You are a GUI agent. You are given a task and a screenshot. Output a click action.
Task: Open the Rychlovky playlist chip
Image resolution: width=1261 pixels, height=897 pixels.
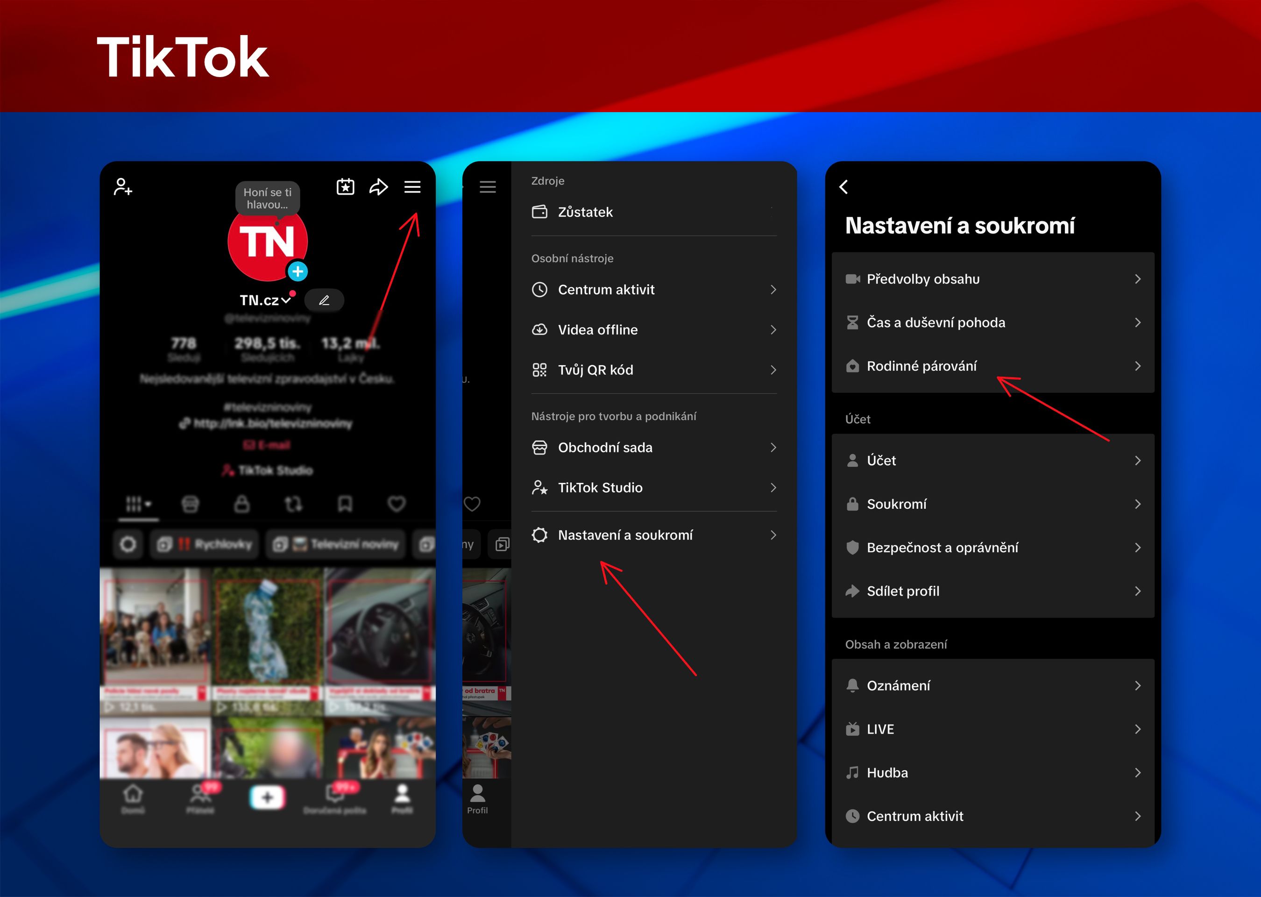click(x=205, y=545)
